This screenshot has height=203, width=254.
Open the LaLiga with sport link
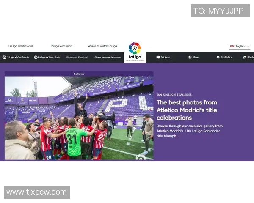[61, 46]
